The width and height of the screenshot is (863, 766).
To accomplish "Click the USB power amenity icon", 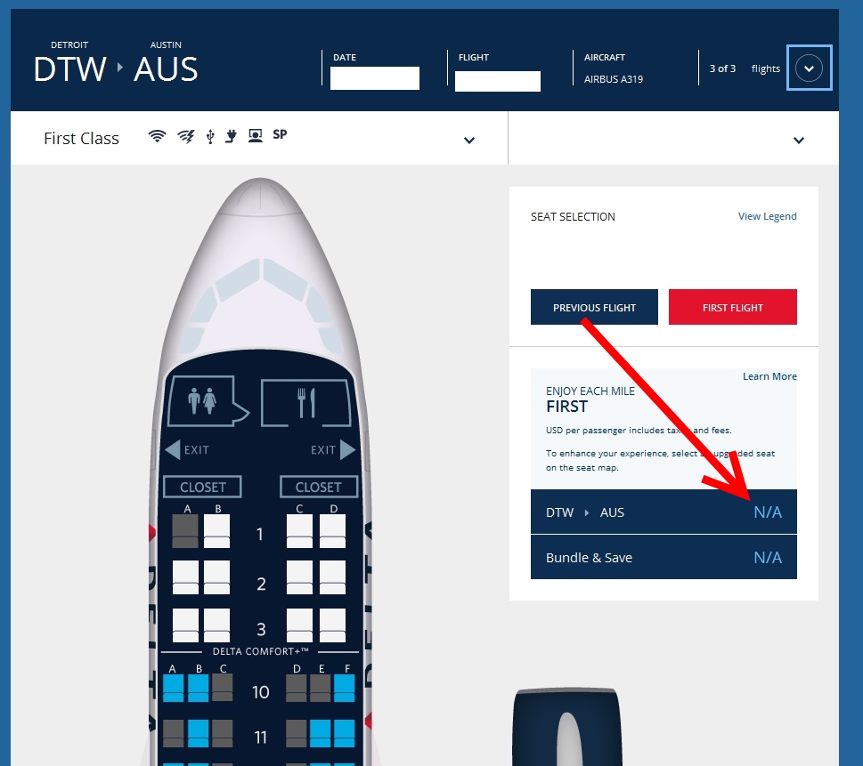I will 209,136.
